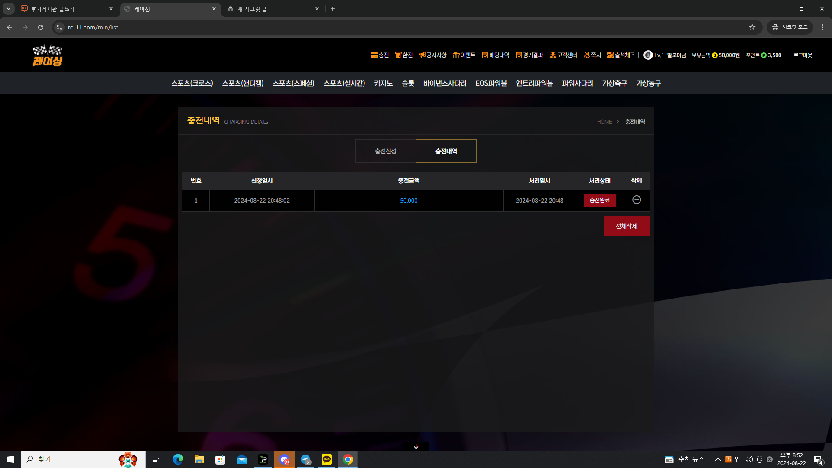832x468 pixels.
Task: Open 스포츠(스페셜) menu
Action: pyautogui.click(x=293, y=83)
